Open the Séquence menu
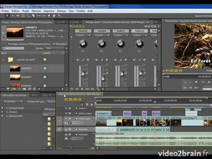 [x=49, y=11]
